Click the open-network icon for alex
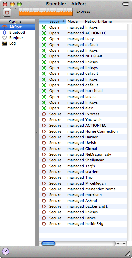This screenshot has width=132, height=258. [44, 108]
